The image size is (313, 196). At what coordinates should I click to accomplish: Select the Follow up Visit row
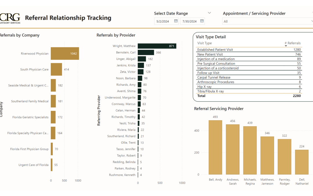coord(249,73)
